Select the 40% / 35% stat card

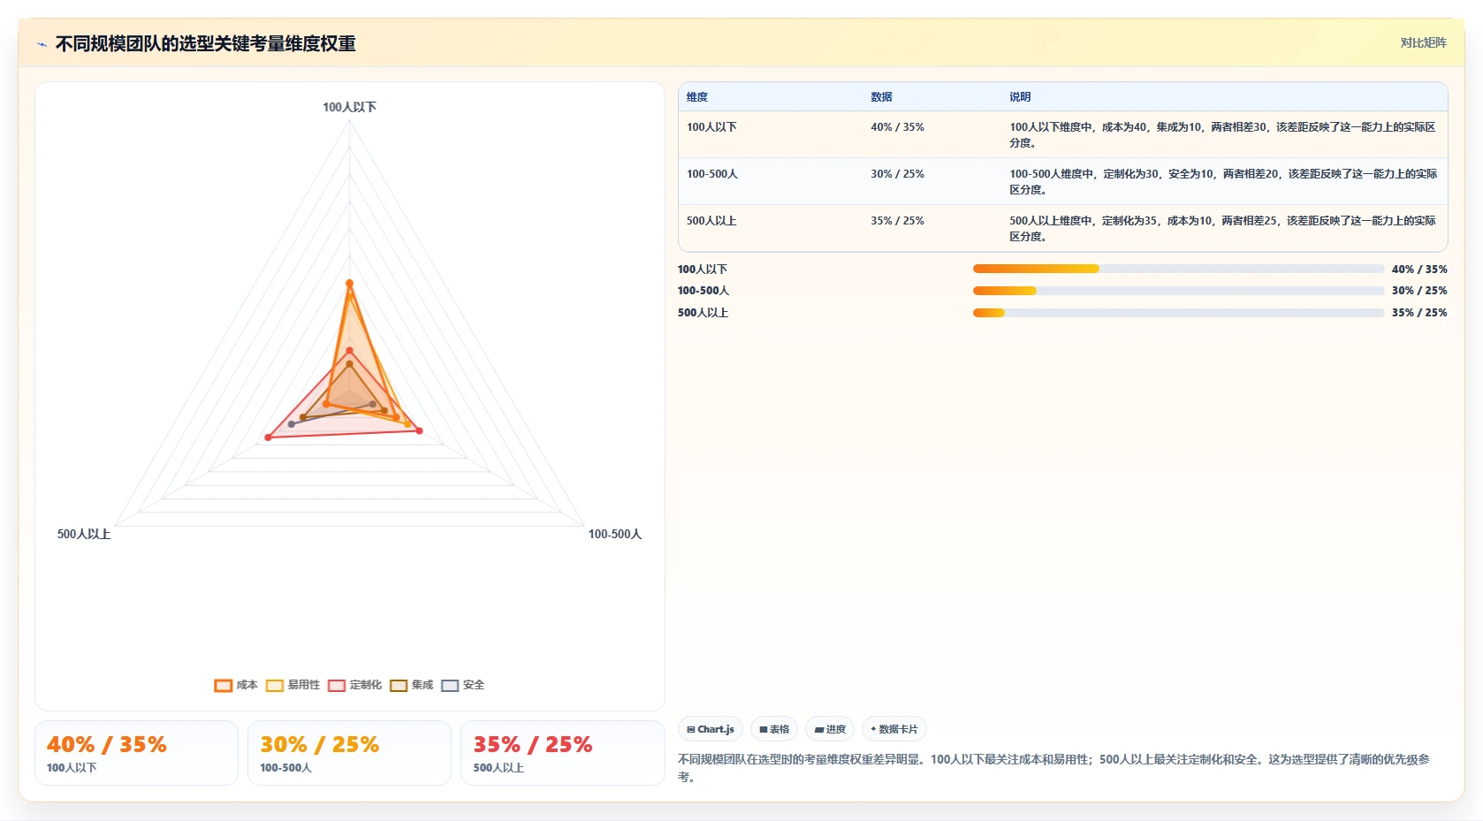136,753
